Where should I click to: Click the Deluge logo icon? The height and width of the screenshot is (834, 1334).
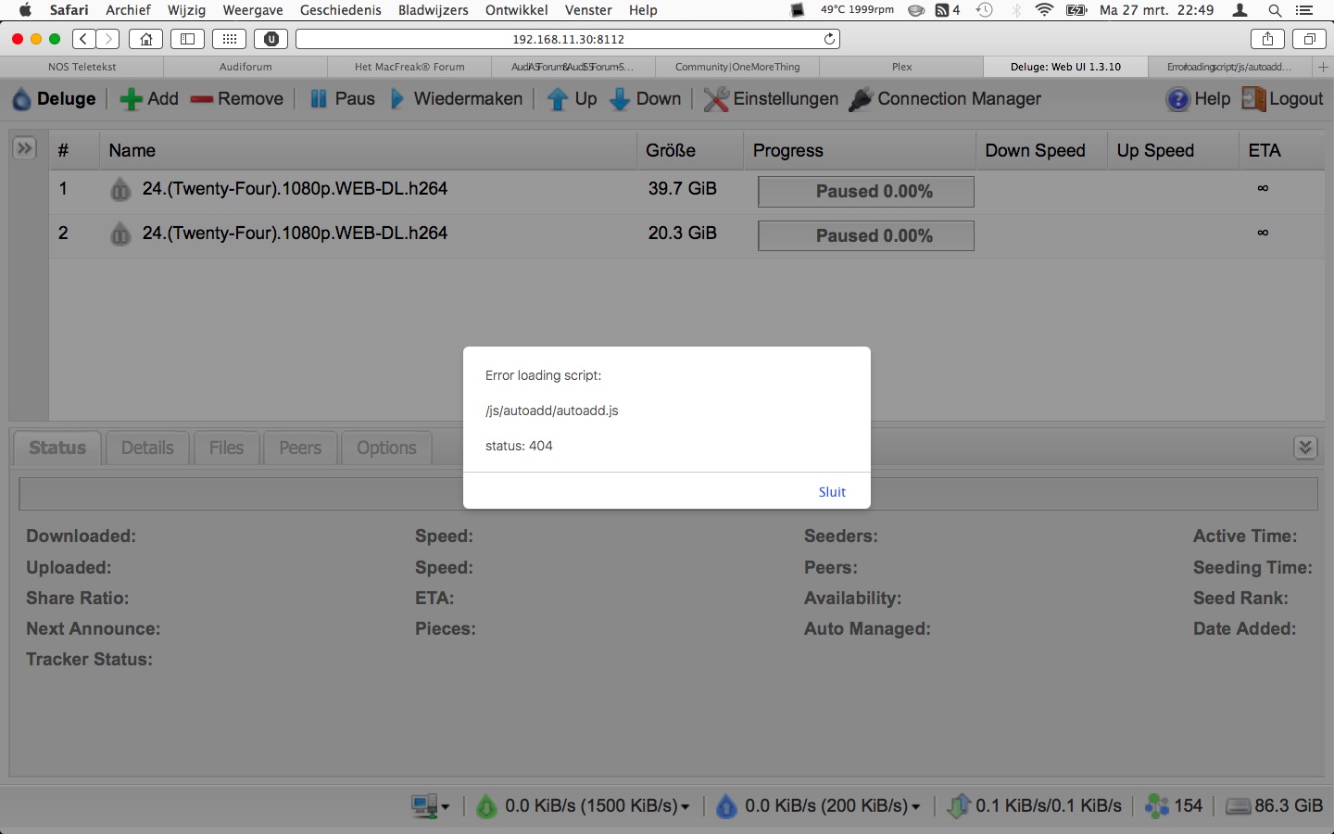[x=21, y=99]
